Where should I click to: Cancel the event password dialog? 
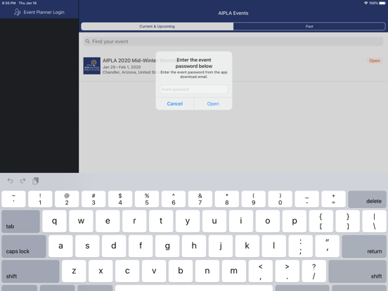[175, 104]
